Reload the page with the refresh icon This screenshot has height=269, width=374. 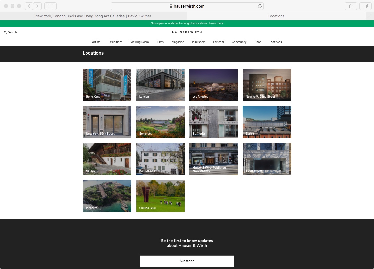(260, 6)
